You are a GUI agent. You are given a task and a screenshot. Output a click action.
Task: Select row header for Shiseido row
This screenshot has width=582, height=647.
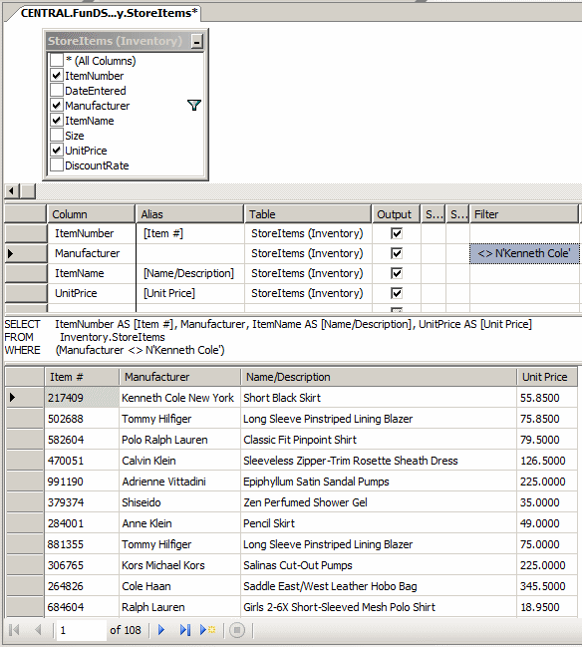25,502
